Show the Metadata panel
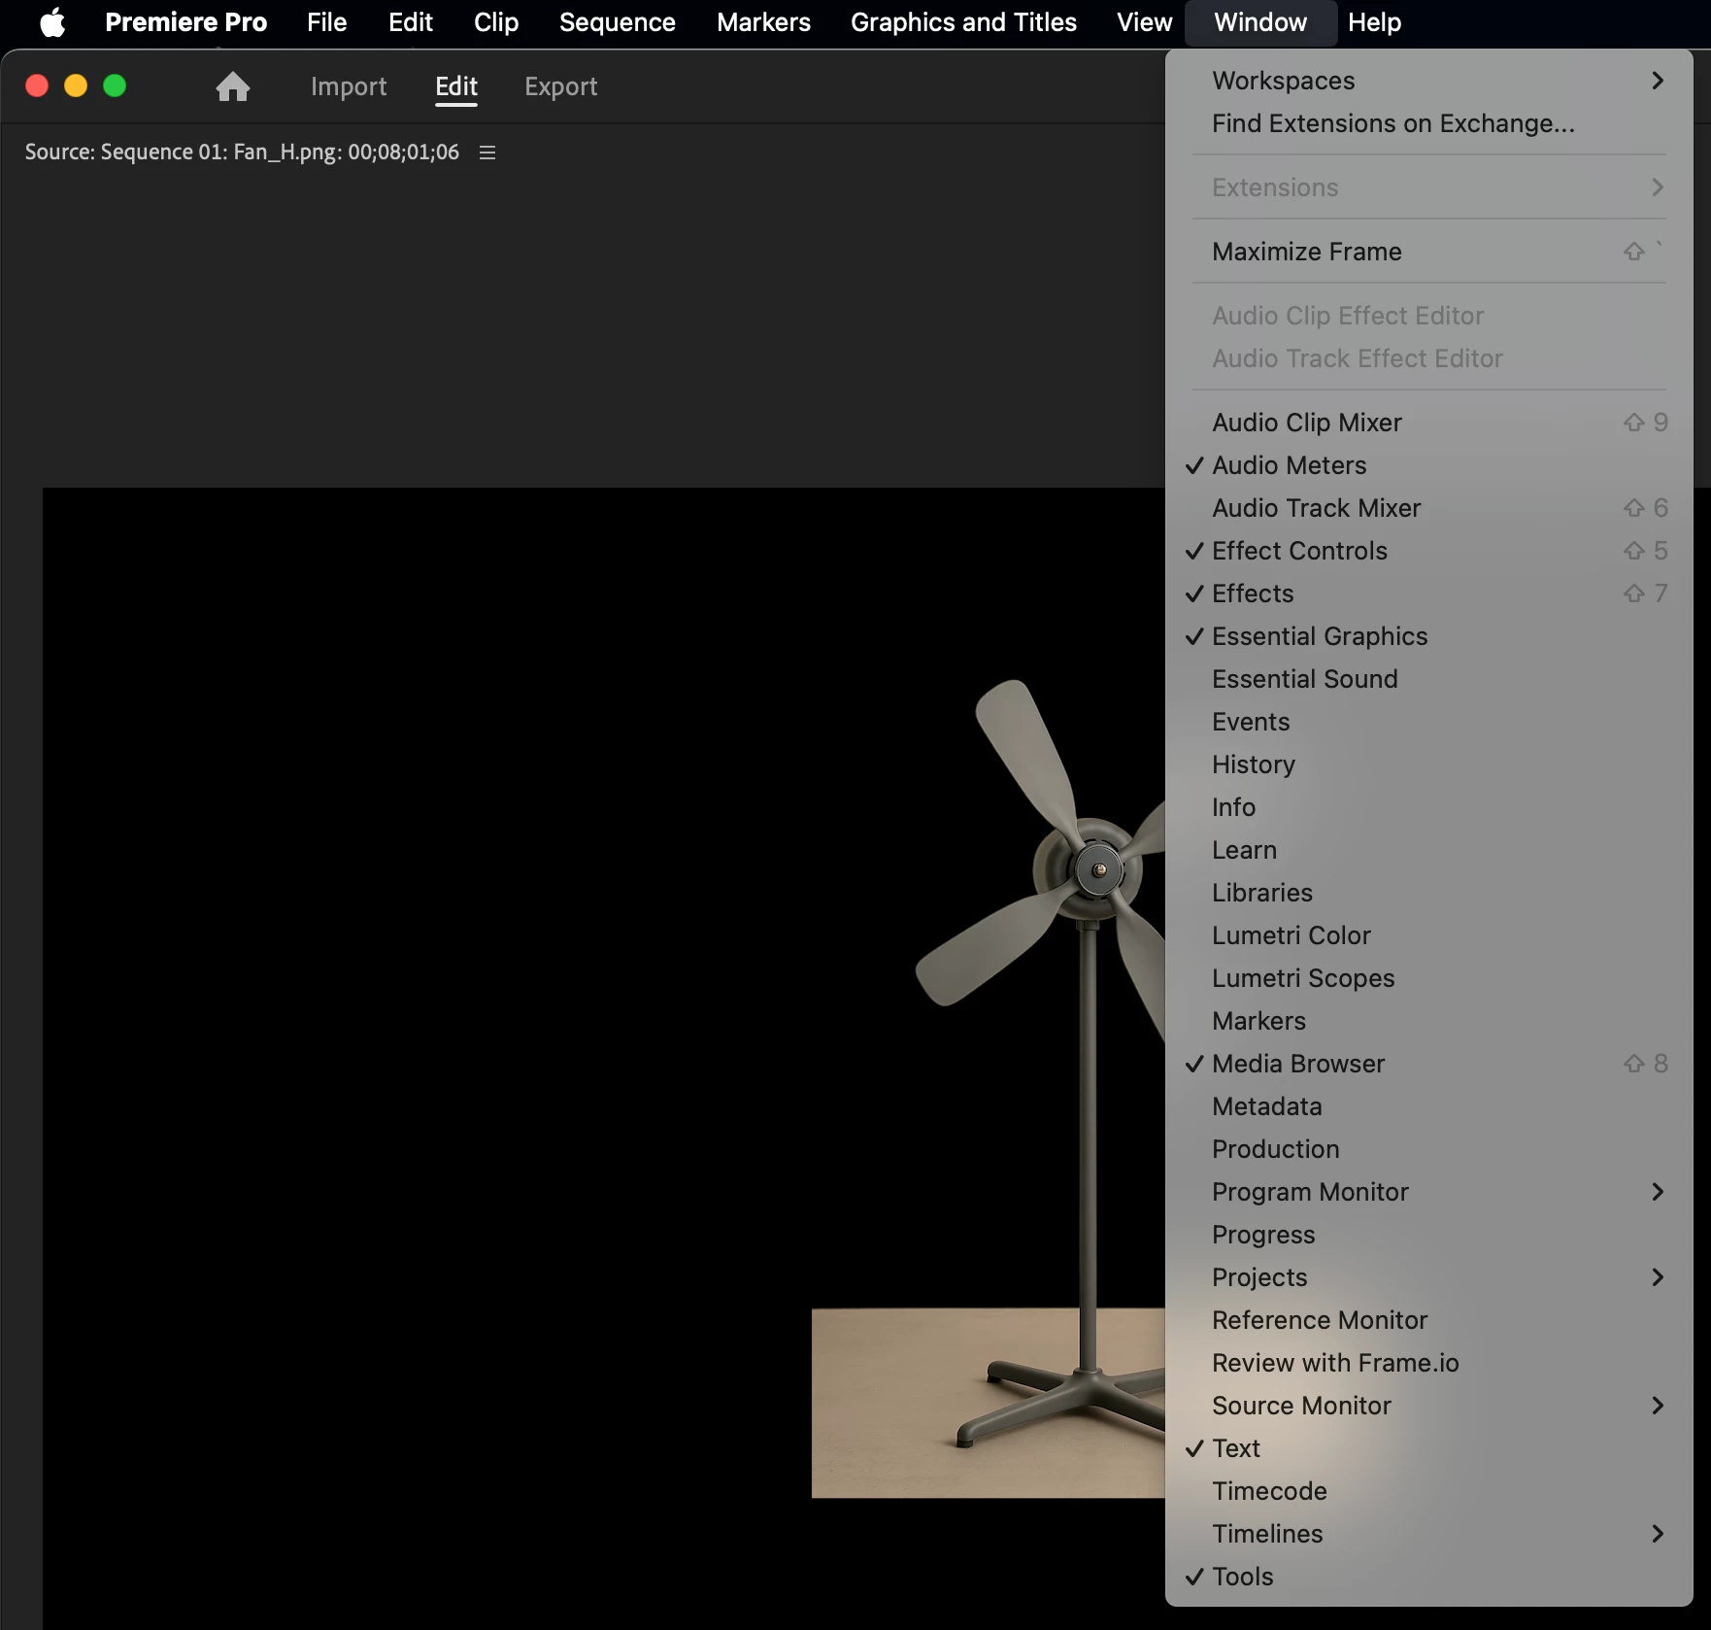 (1429, 1106)
